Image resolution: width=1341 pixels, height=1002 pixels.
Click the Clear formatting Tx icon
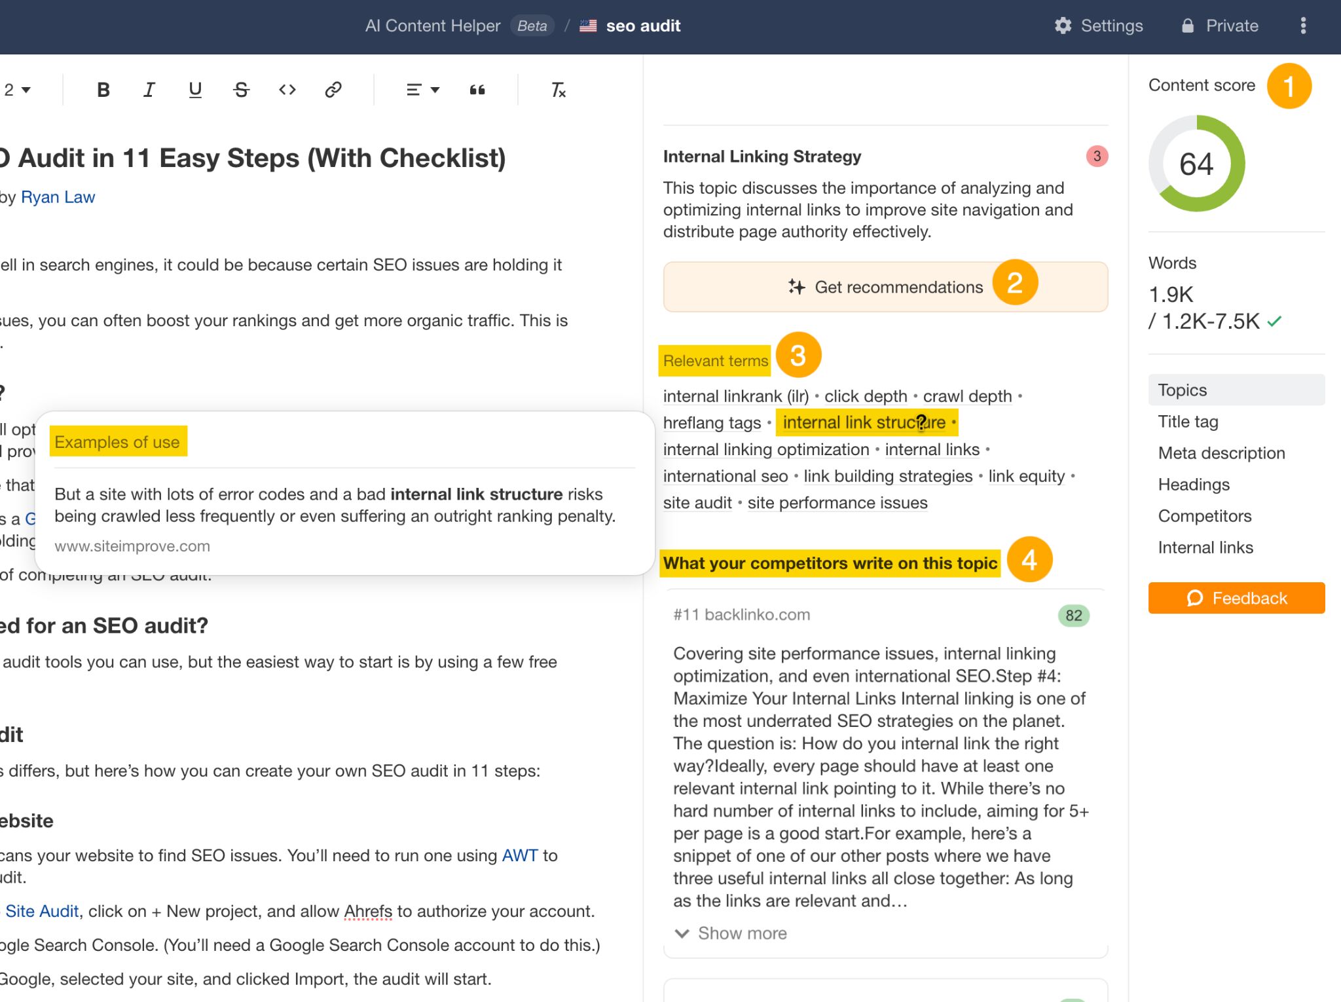pyautogui.click(x=558, y=90)
